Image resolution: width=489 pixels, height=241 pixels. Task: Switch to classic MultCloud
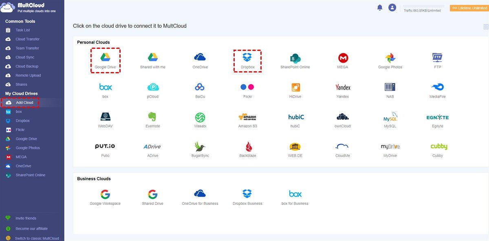pos(37,238)
